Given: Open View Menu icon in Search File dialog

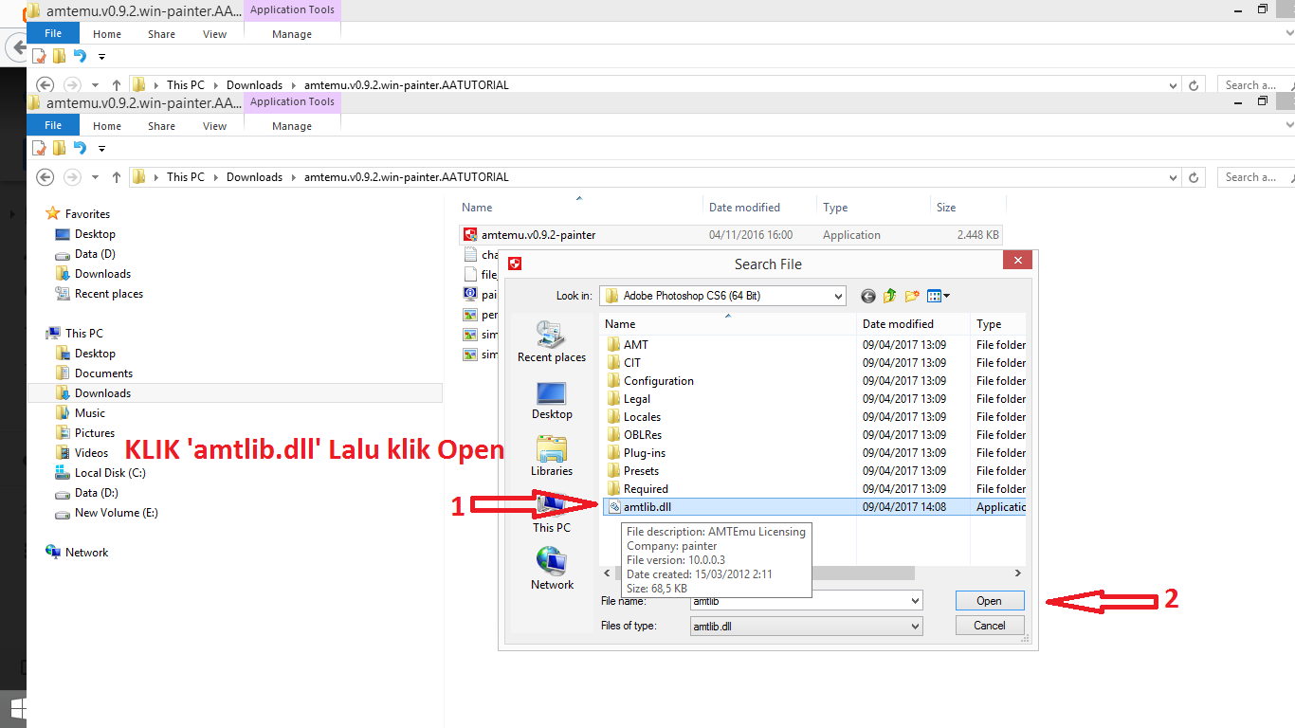Looking at the screenshot, I should [x=939, y=296].
